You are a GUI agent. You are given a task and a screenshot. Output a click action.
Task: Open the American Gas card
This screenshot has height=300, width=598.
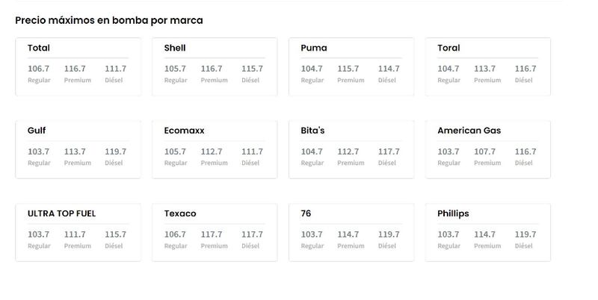[488, 149]
